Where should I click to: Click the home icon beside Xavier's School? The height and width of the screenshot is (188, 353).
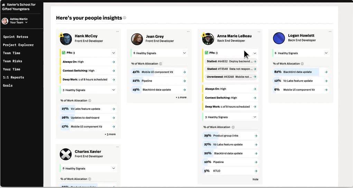(x=3, y=5)
